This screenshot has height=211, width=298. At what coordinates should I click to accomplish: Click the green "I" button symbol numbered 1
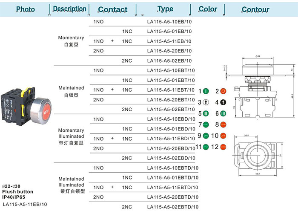point(206,91)
